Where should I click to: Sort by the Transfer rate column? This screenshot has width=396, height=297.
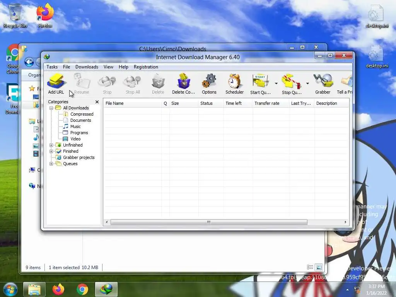(x=271, y=103)
